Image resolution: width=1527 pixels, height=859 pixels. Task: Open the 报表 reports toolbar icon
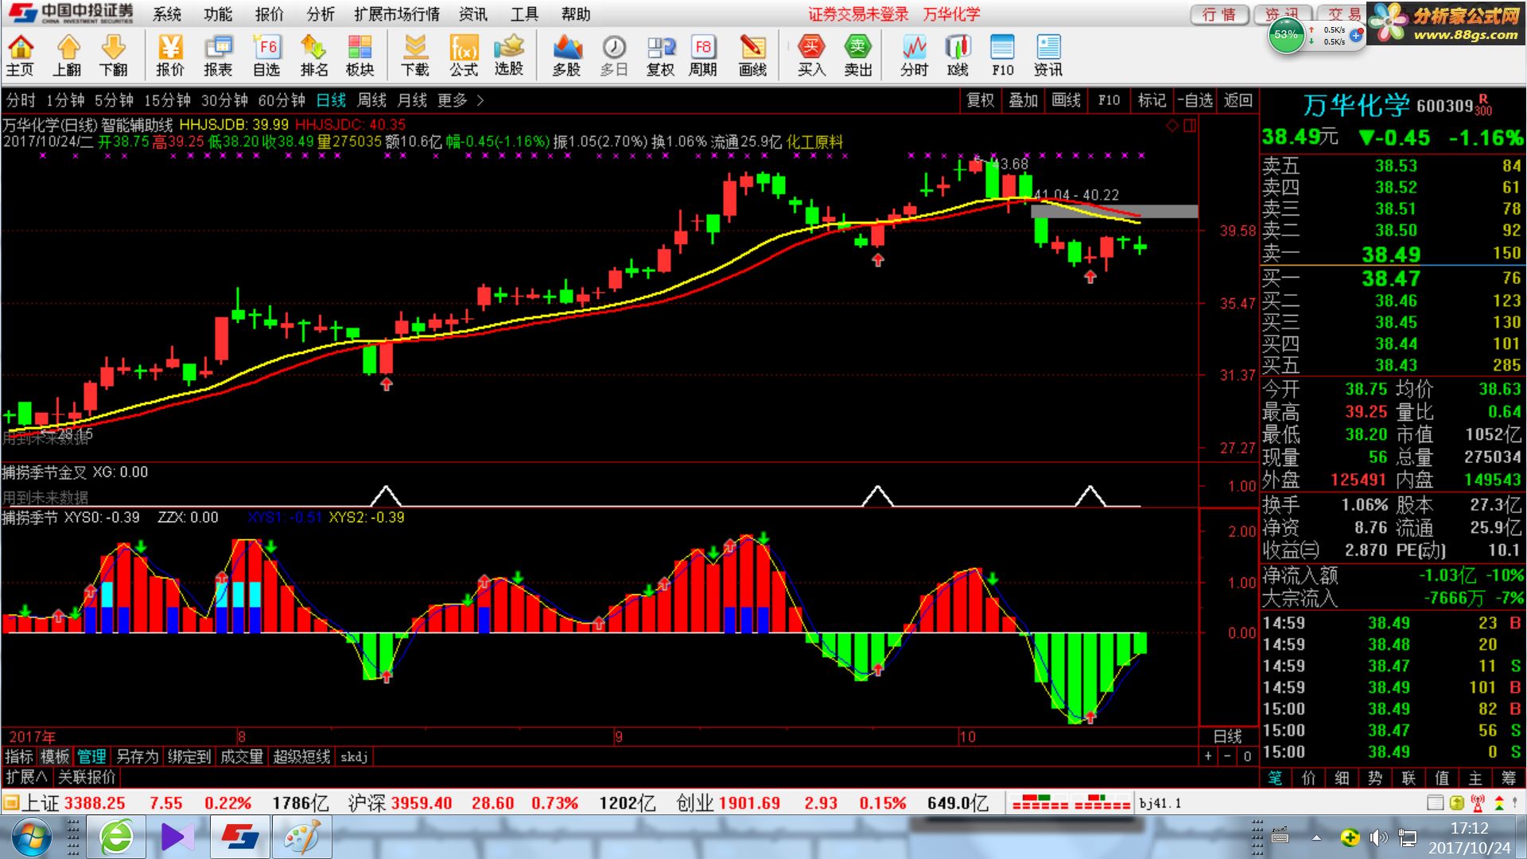pyautogui.click(x=218, y=56)
